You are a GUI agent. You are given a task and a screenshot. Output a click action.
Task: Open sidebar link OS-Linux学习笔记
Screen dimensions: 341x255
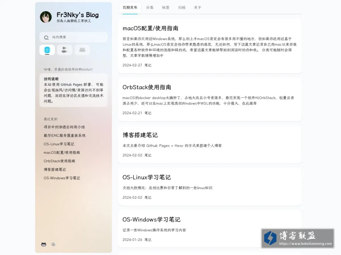(59, 144)
